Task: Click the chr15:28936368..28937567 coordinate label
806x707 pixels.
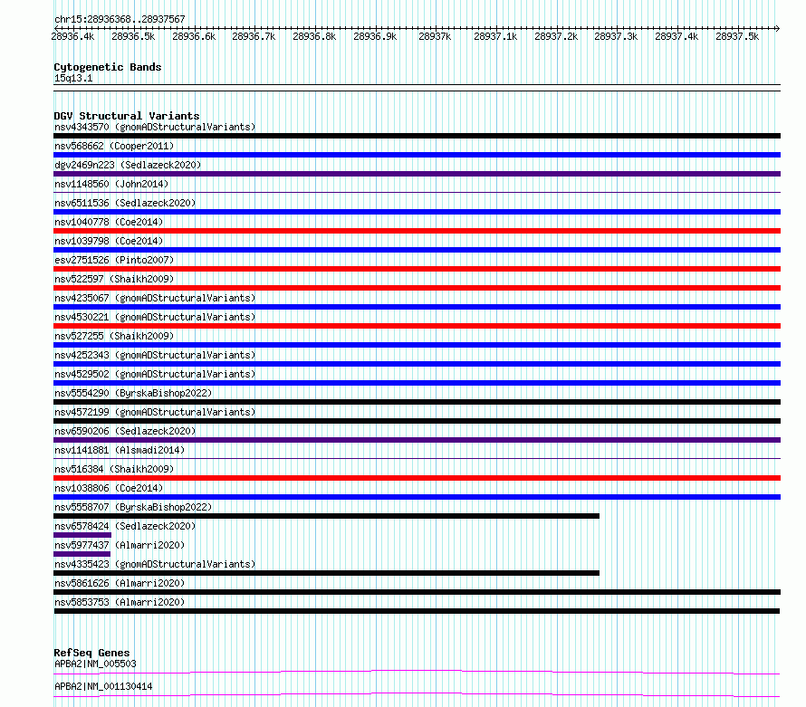Action: point(120,19)
